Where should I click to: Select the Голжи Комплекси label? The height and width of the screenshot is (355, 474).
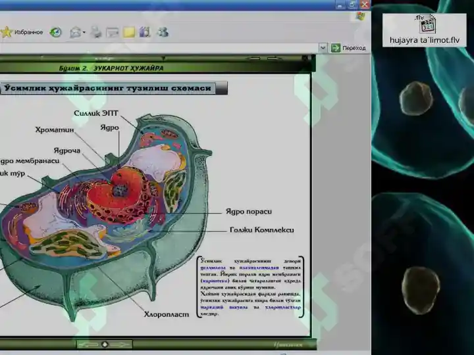(x=262, y=230)
